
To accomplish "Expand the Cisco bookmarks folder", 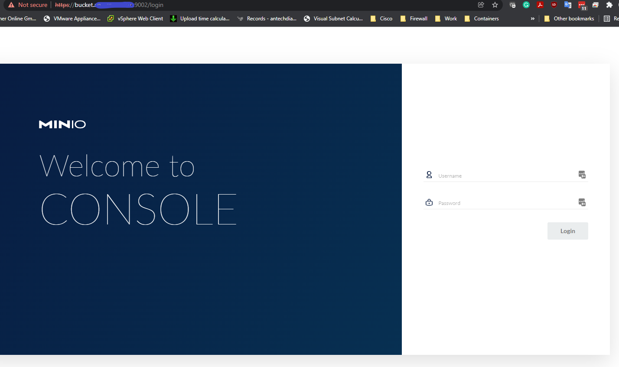I will pyautogui.click(x=381, y=19).
